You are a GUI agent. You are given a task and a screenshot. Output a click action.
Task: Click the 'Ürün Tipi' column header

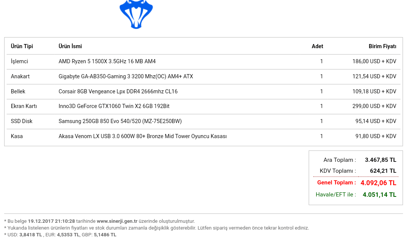pos(22,46)
